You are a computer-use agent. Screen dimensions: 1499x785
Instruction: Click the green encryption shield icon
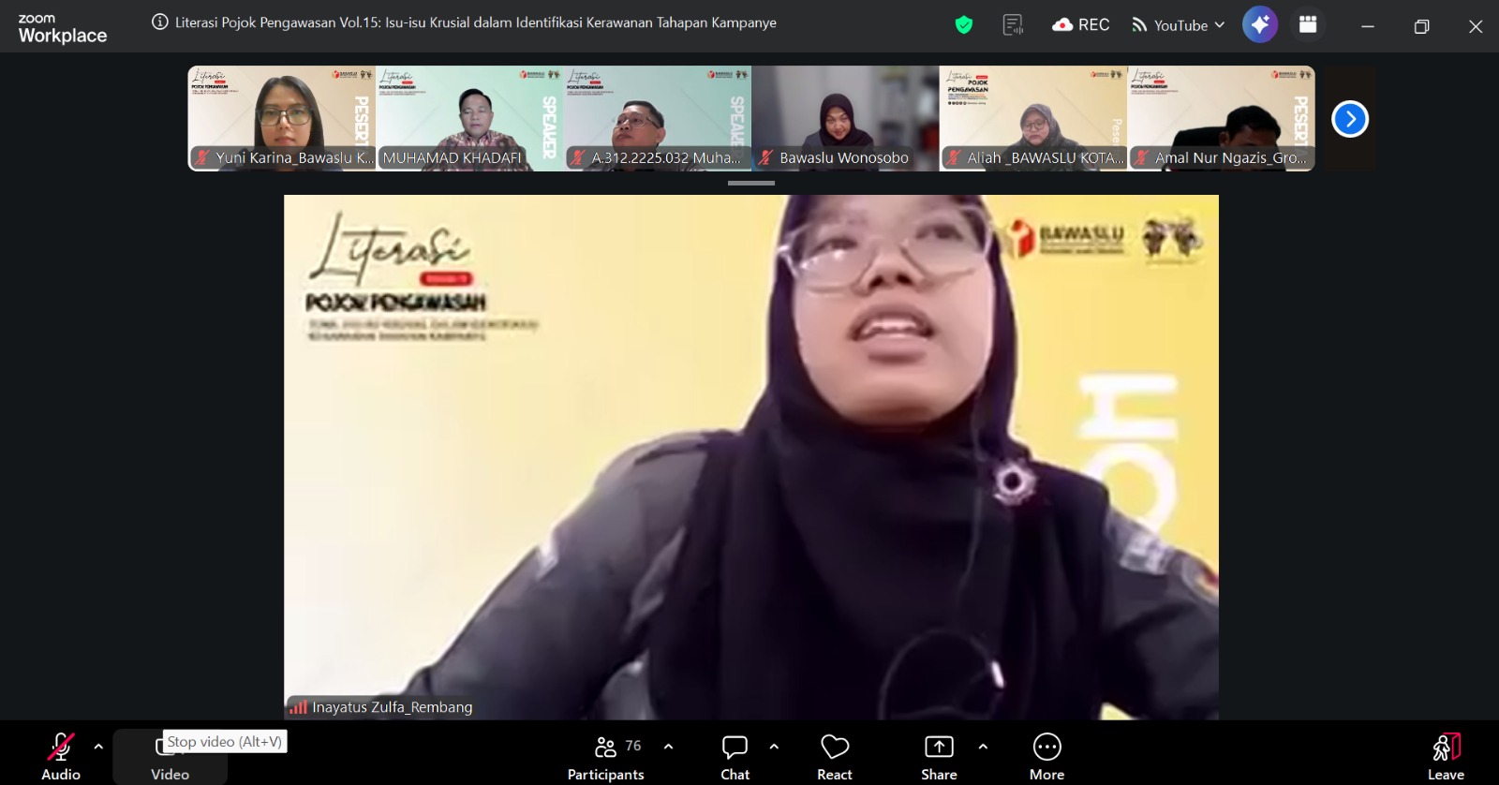pyautogui.click(x=963, y=25)
